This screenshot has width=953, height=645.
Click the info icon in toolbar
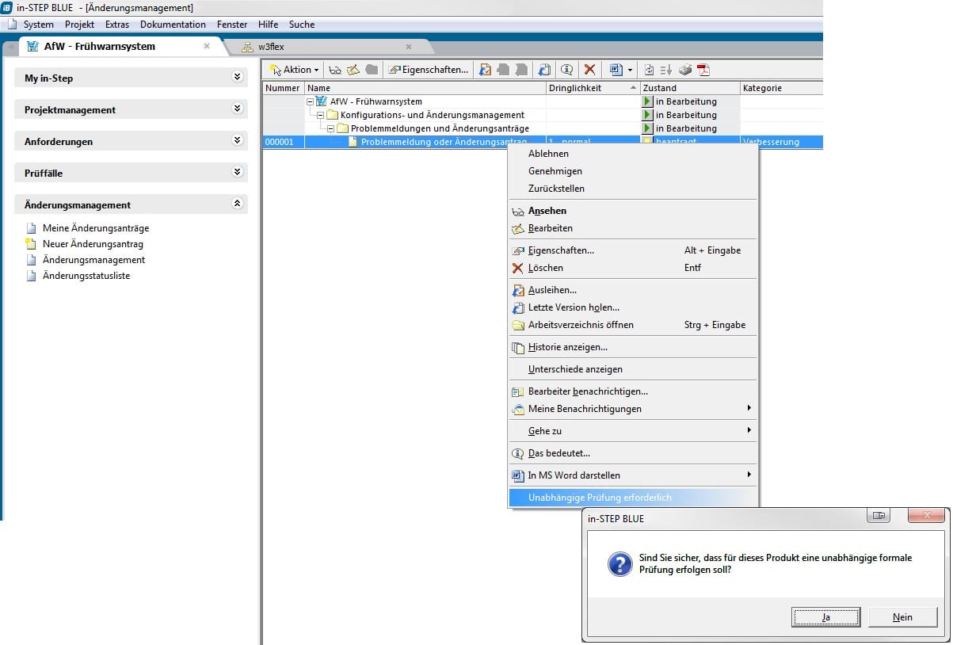[566, 70]
